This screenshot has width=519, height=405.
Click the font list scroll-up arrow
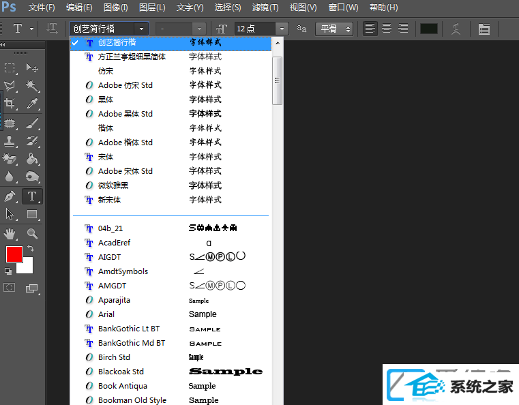278,43
